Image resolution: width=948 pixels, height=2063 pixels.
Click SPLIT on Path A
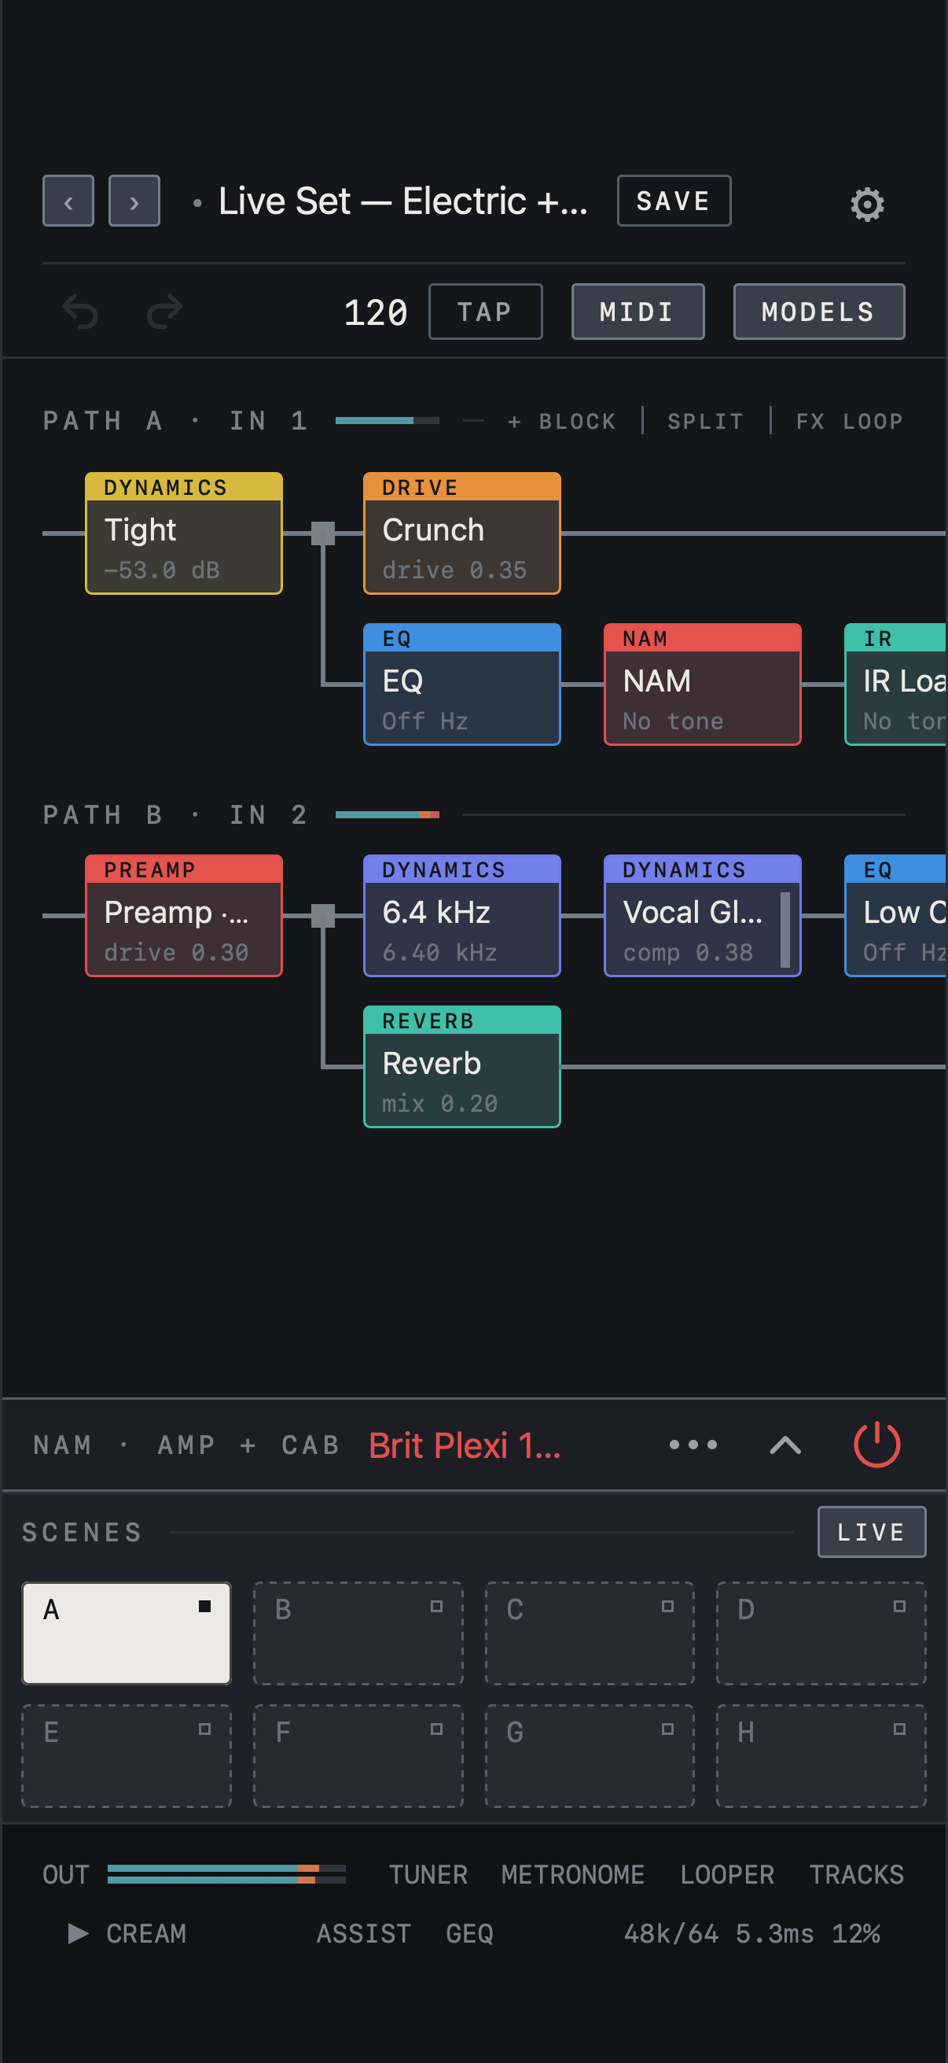706,421
